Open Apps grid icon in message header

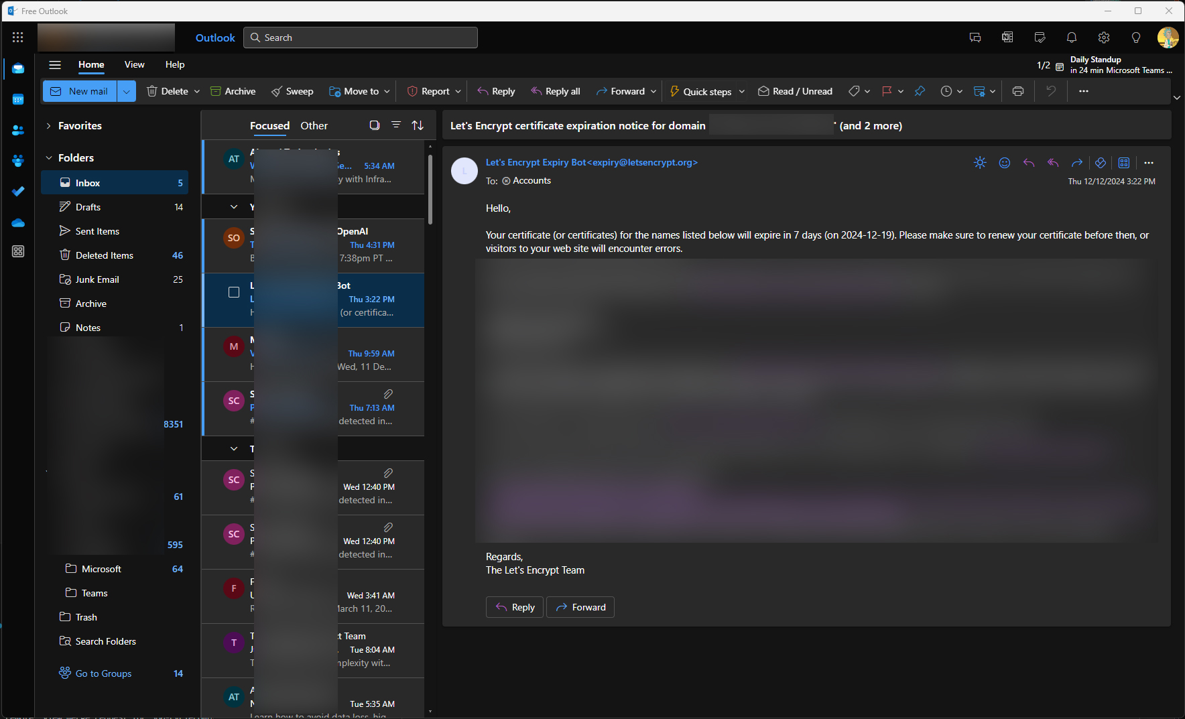(1124, 163)
